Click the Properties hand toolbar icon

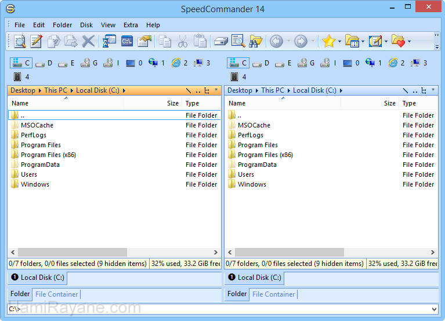tap(144, 41)
